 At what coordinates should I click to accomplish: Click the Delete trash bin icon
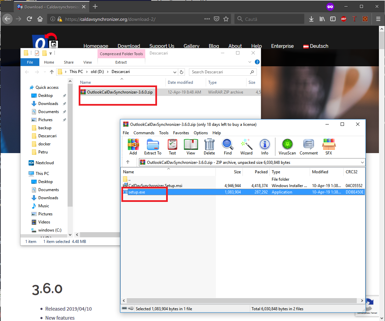209,147
